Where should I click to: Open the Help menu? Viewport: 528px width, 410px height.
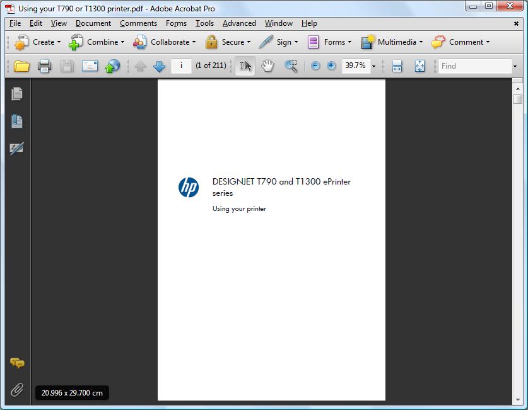(x=309, y=23)
